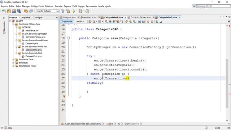Screen dimensions: 231x130
Task: Open the Refatorar menu
Action: (x=49, y=6)
